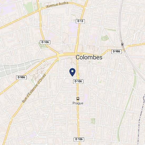The image size is (145, 145).
Task: Select D 986 shield beside the train station
Action: [117, 51]
